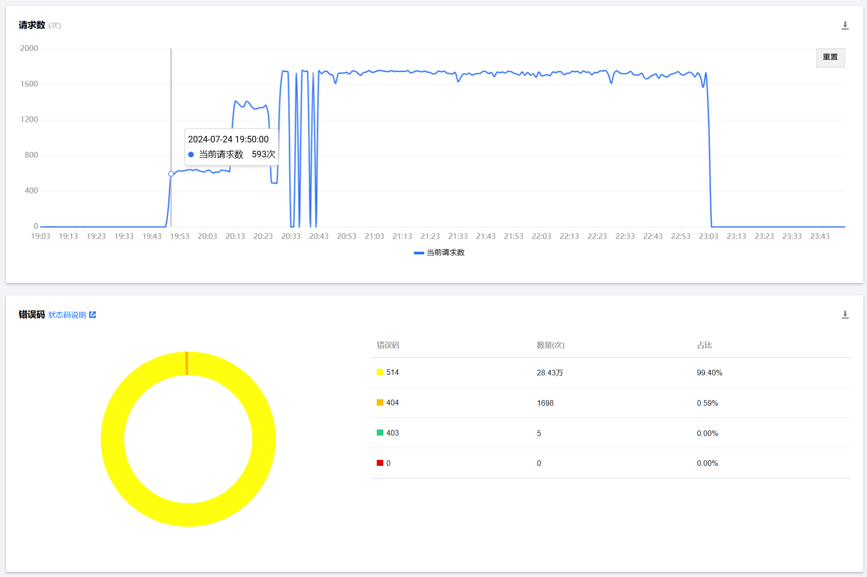Screen dimensions: 867x577
Task: Click the 99.40% ratio cell
Action: point(709,373)
